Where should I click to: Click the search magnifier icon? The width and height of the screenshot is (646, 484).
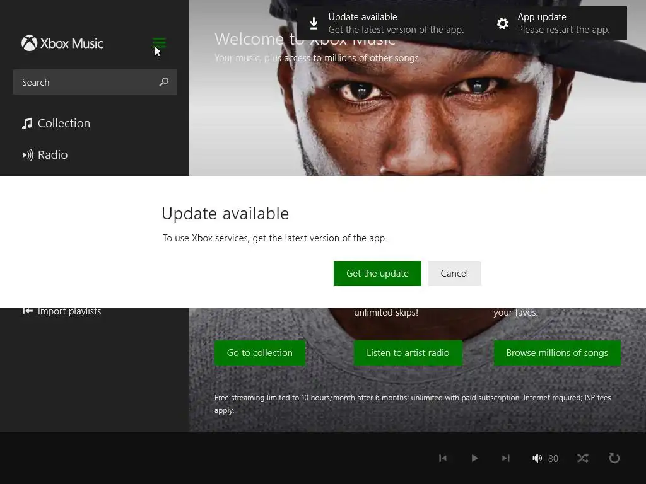164,82
